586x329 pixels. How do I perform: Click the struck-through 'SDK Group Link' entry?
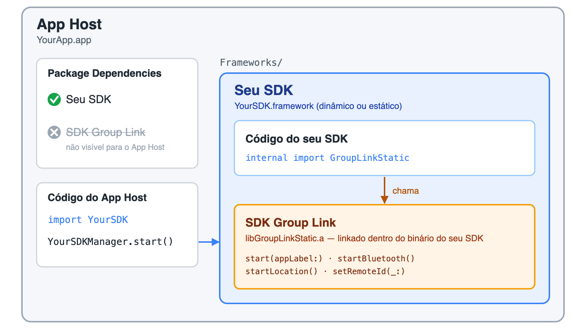[x=106, y=132]
